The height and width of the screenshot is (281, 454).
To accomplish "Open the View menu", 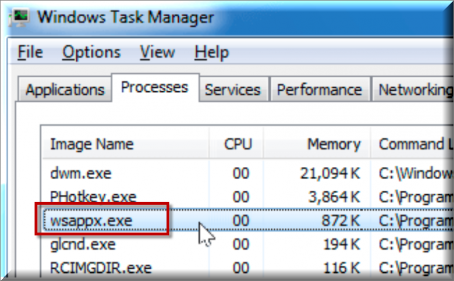I will 157,53.
